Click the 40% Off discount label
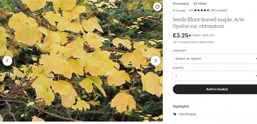This screenshot has width=257, height=124. [208, 35]
